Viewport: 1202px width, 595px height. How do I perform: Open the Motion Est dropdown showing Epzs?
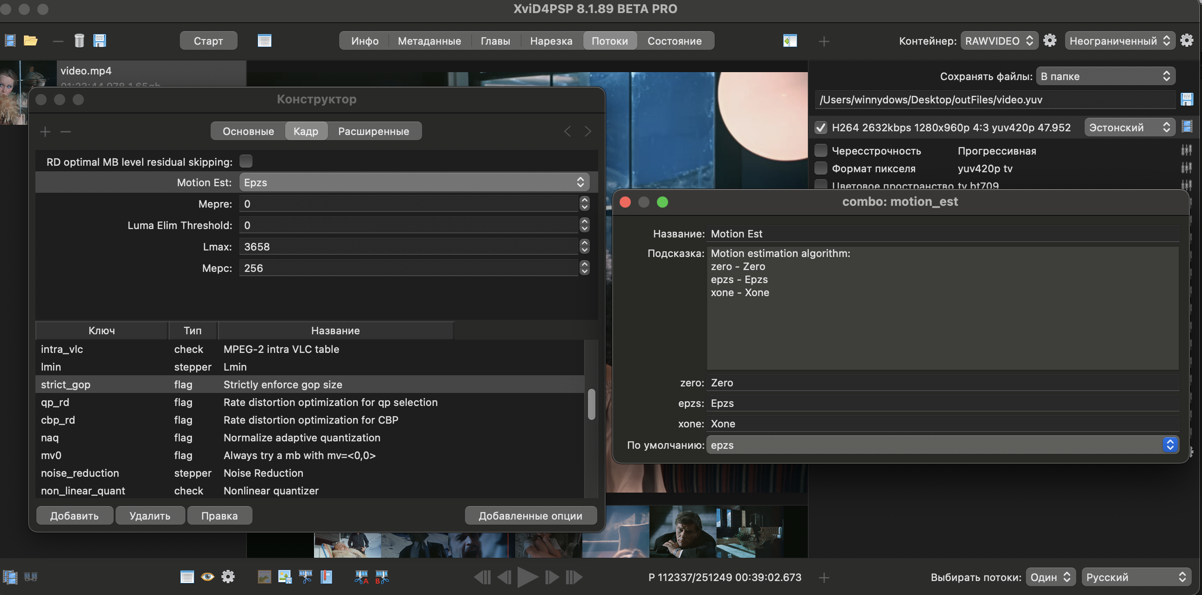414,182
